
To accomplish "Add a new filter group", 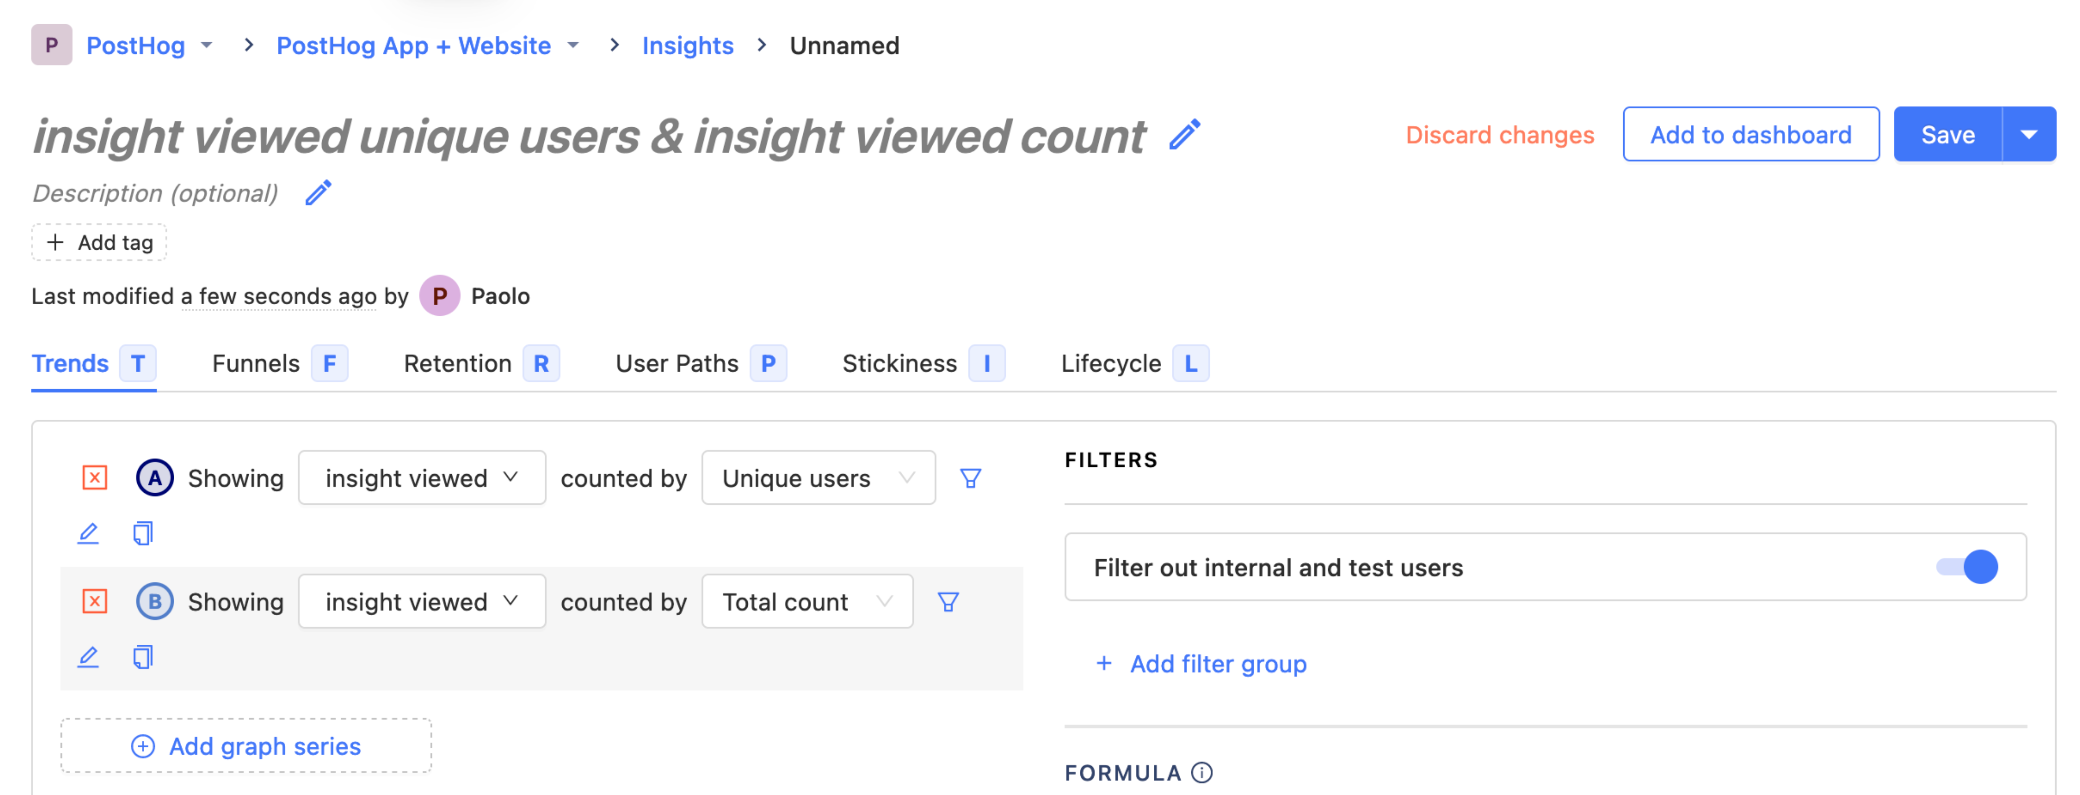I will tap(1201, 664).
